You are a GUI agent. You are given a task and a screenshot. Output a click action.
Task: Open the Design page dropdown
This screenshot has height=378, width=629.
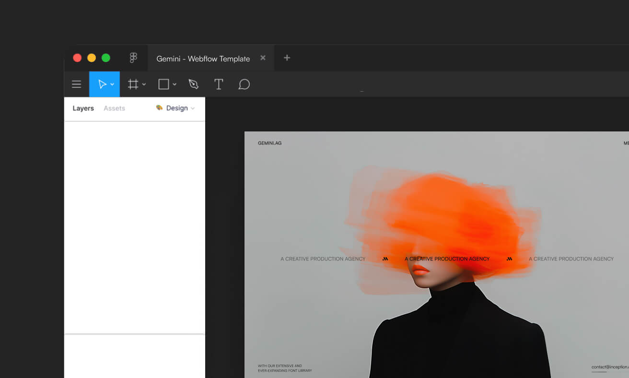[x=175, y=108]
